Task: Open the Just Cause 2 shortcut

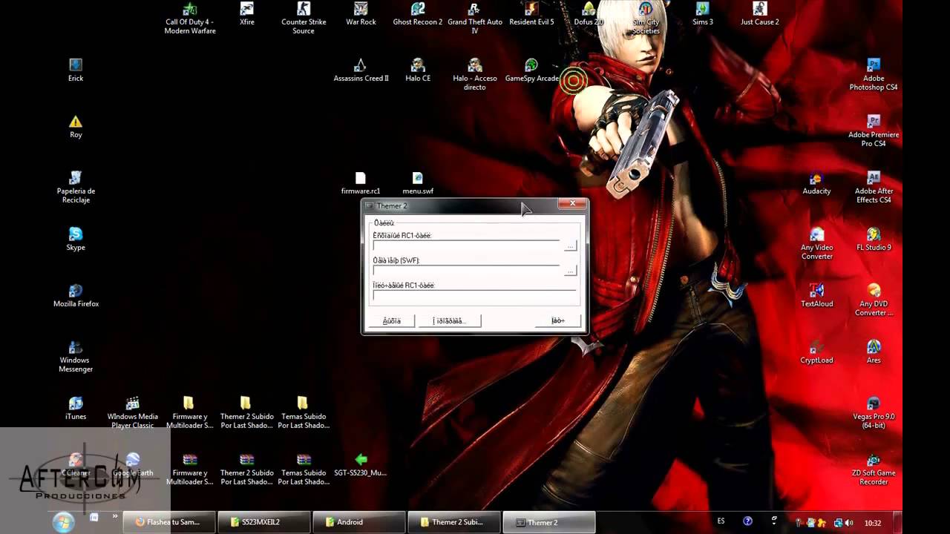Action: coord(759,13)
